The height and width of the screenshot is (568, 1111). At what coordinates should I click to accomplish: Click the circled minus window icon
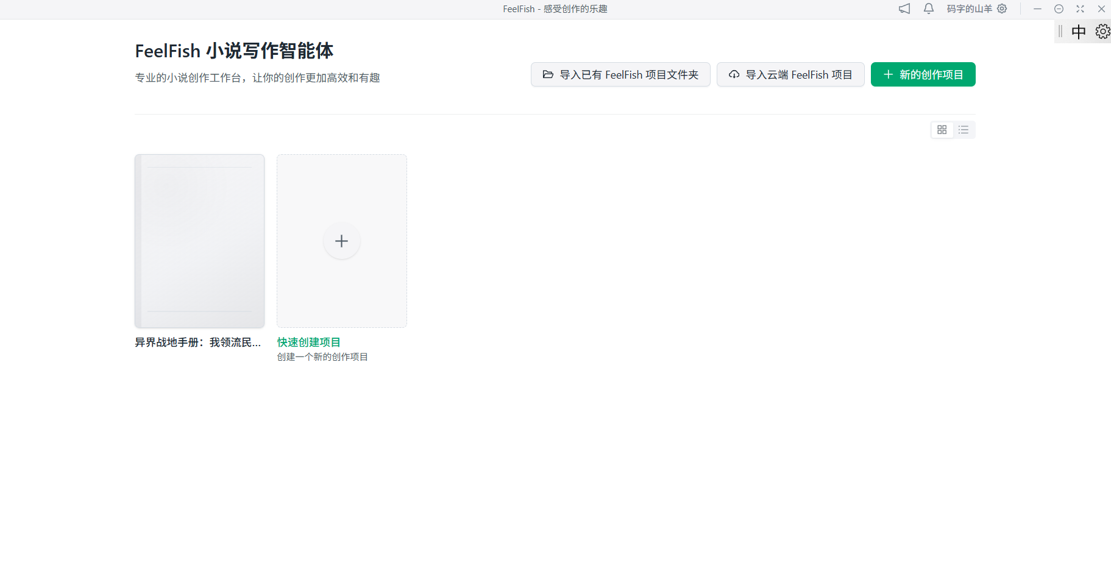click(1059, 9)
